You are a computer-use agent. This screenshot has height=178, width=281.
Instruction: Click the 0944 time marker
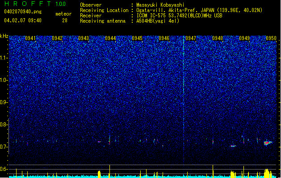pyautogui.click(x=110, y=38)
